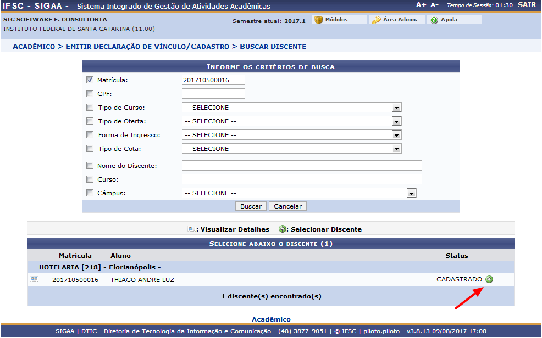The image size is (542, 338).
Task: Log out using the SAIR link
Action: pyautogui.click(x=527, y=5)
